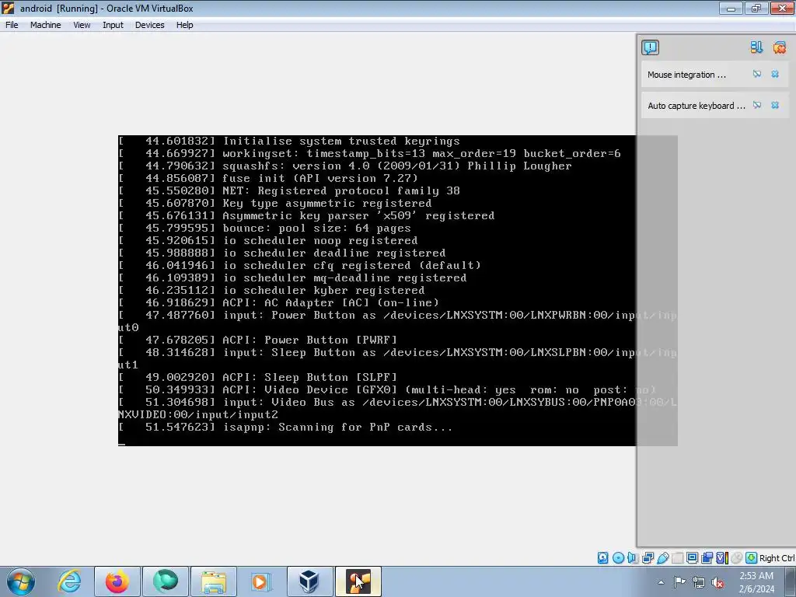Open Firefox from the taskbar
Image resolution: width=796 pixels, height=597 pixels.
pyautogui.click(x=117, y=581)
